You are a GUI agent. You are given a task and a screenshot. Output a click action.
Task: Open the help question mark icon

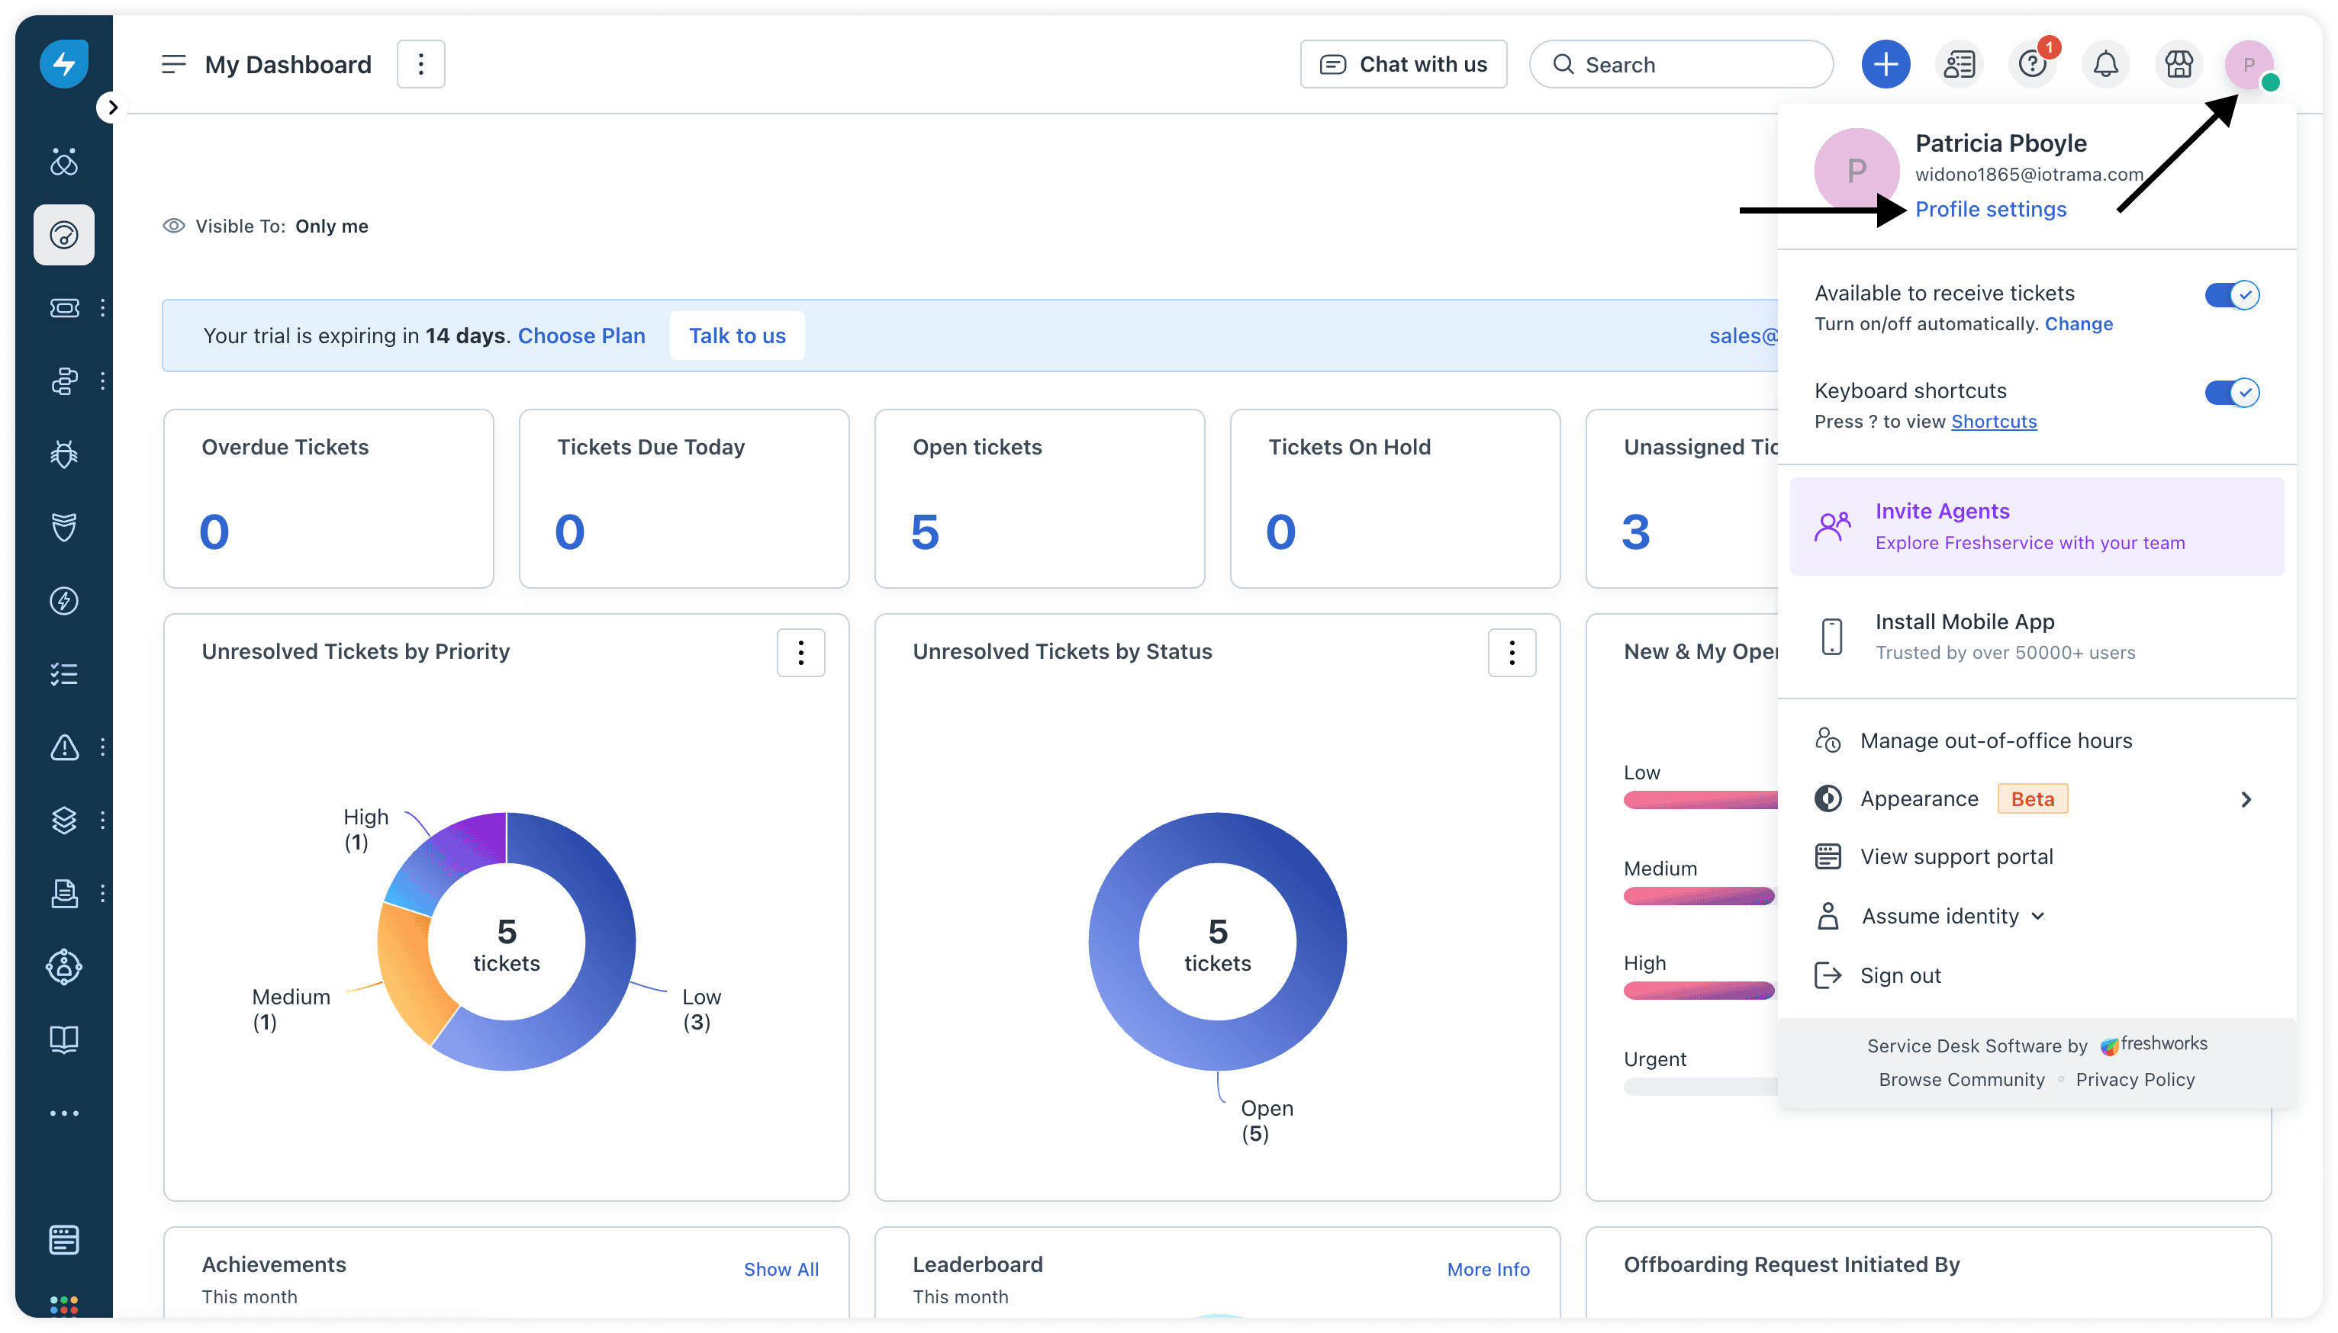(x=2032, y=64)
